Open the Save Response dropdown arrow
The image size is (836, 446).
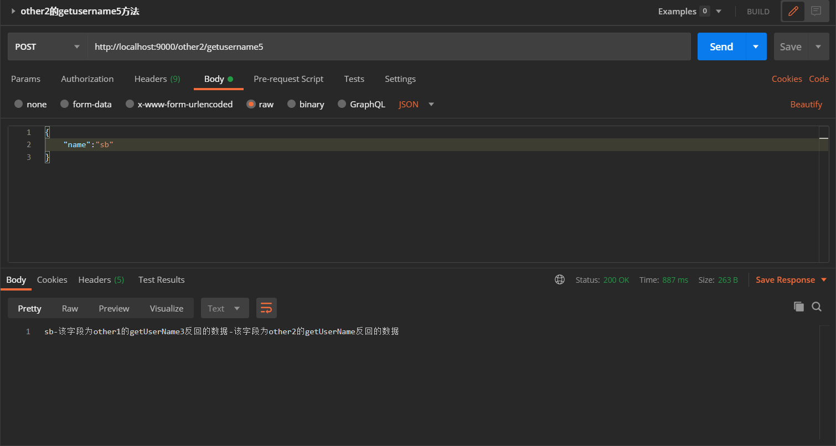(x=824, y=280)
